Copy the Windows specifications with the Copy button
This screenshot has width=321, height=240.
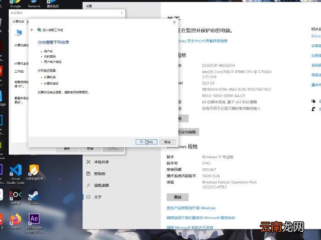pyautogui.click(x=177, y=197)
